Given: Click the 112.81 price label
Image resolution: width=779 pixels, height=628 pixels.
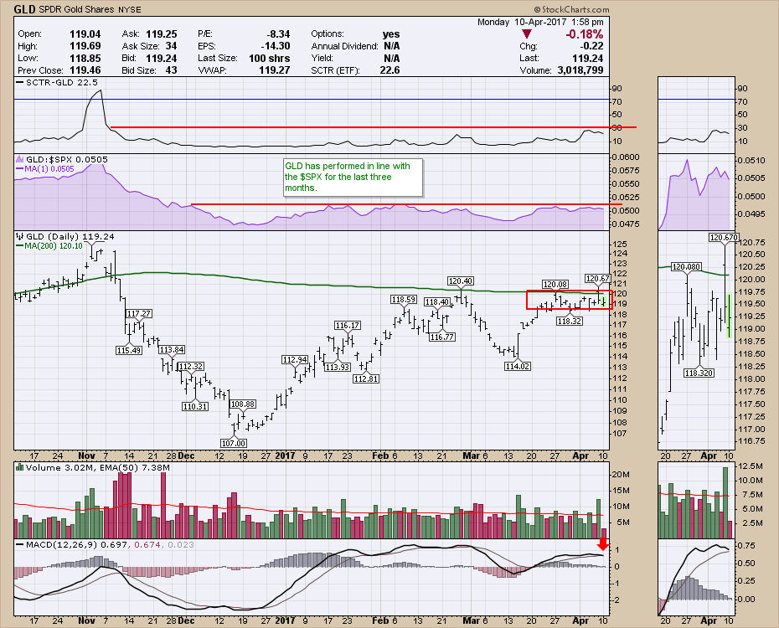Looking at the screenshot, I should tap(366, 378).
